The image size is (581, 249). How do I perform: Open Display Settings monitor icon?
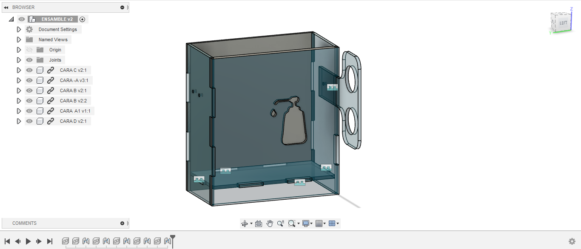(305, 224)
